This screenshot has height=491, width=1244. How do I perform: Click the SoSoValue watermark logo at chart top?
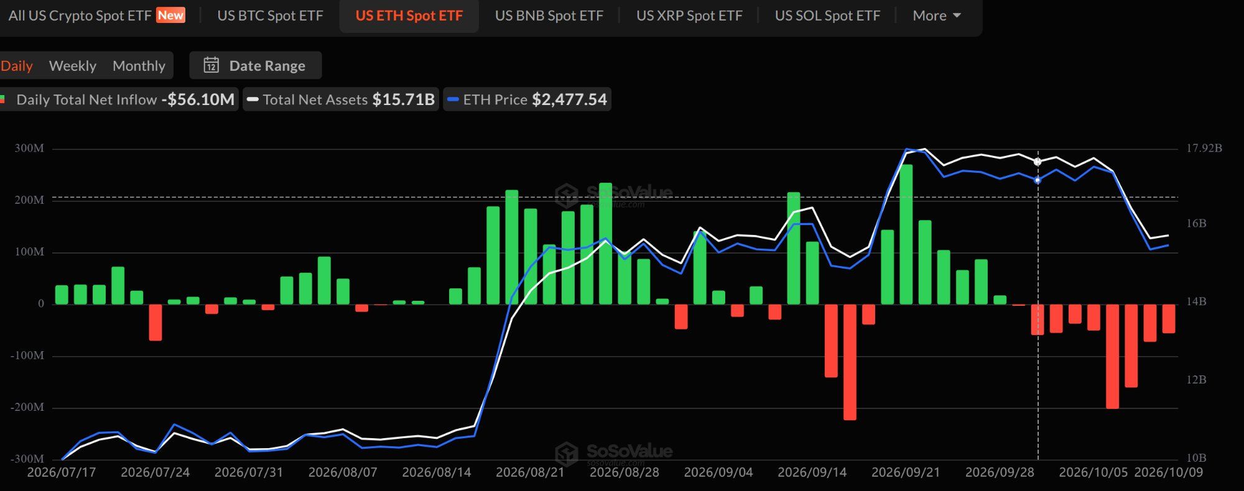tap(567, 195)
